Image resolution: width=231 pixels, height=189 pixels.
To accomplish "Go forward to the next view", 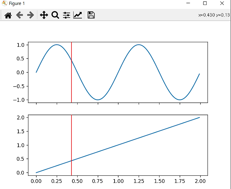I will point(30,15).
